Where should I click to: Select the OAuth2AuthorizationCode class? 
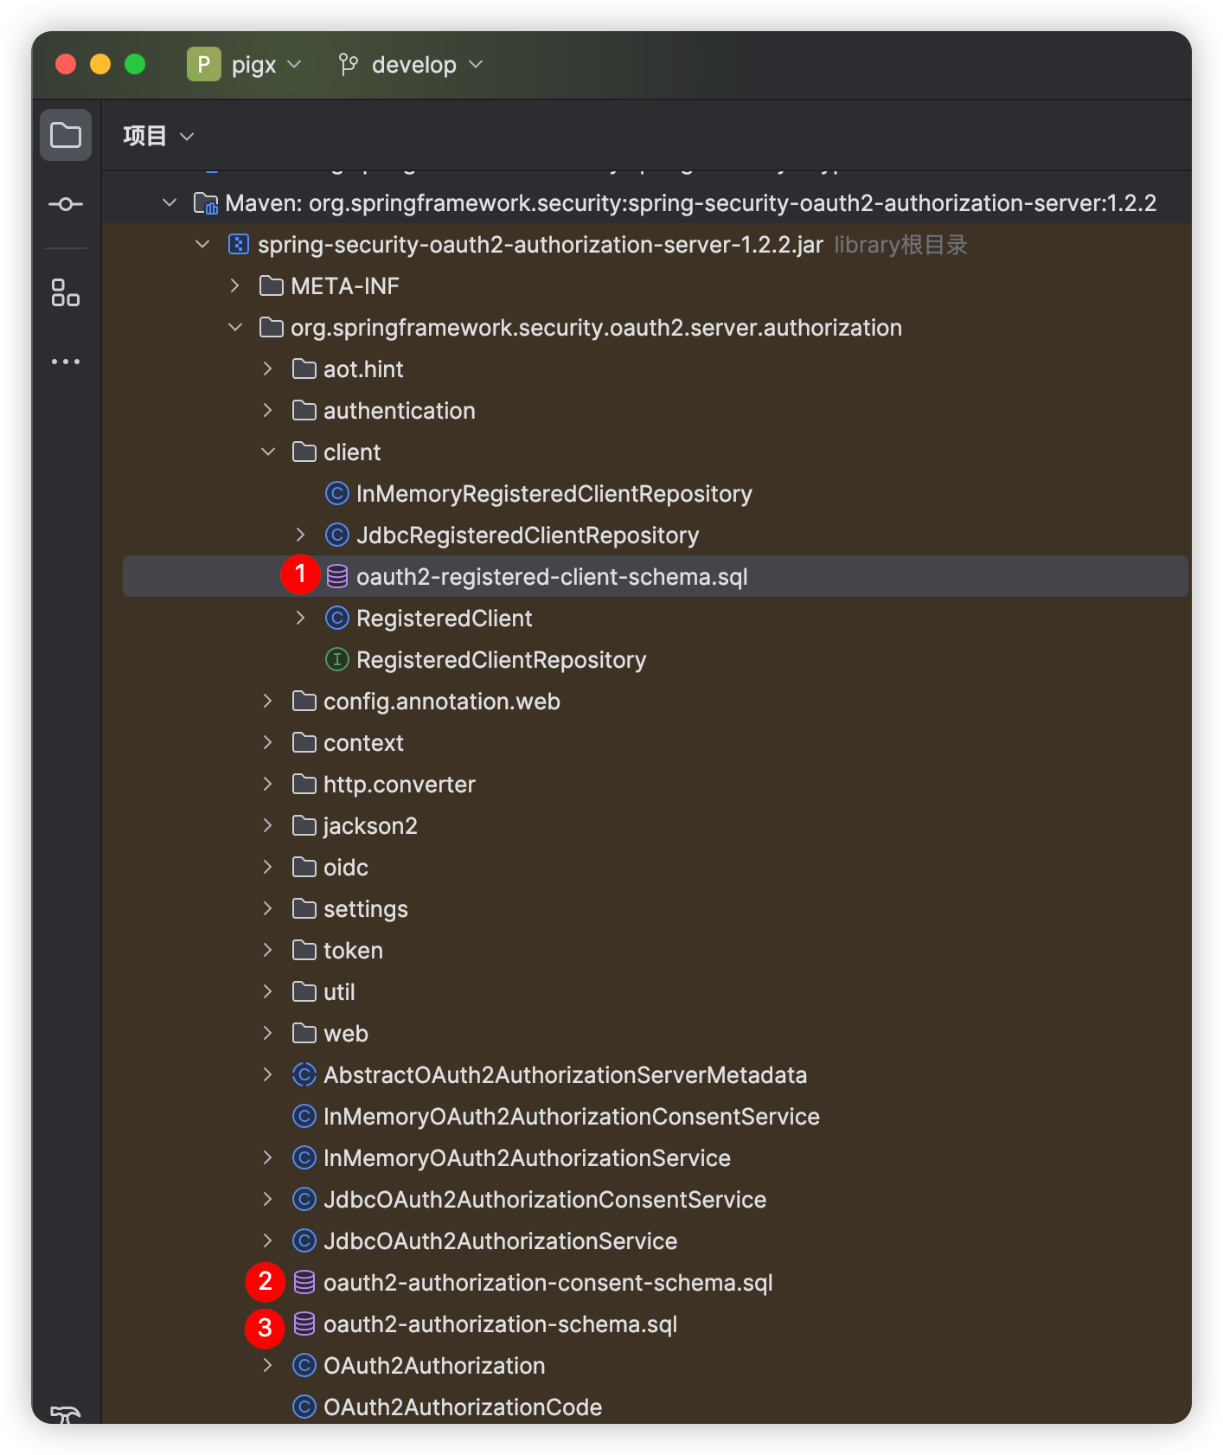[x=462, y=1407]
